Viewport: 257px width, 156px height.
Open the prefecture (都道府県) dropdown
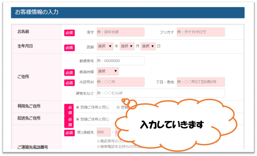point(107,71)
